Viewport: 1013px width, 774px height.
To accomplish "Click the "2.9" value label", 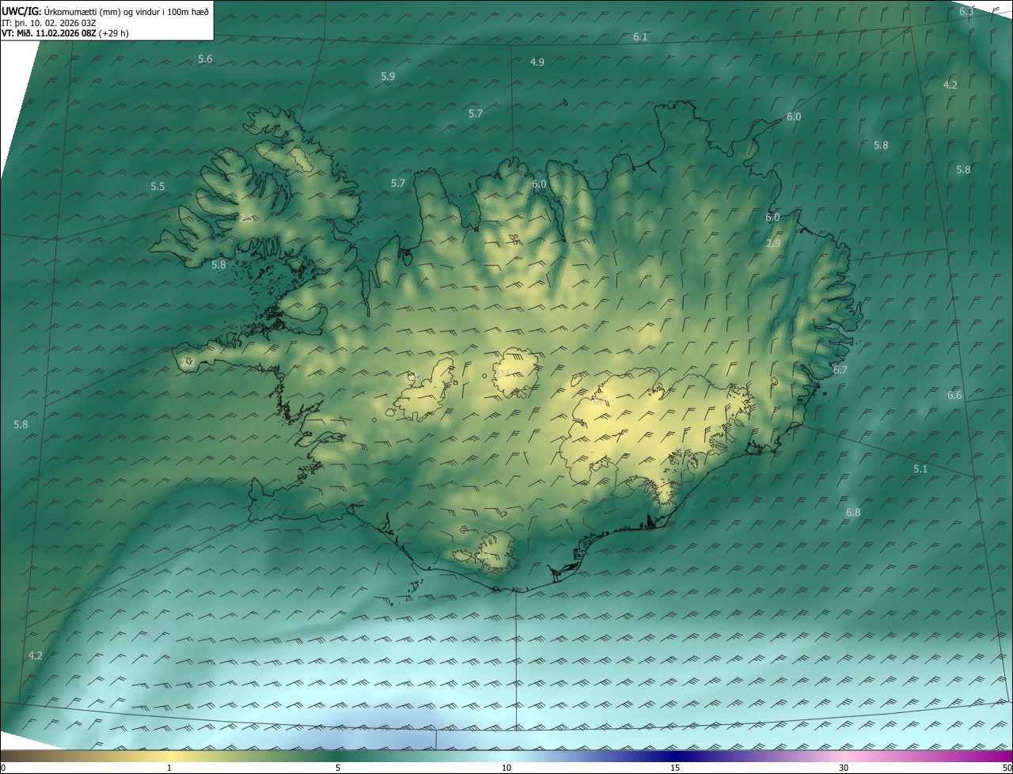I will [773, 244].
